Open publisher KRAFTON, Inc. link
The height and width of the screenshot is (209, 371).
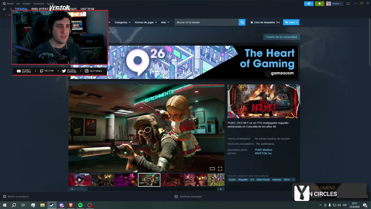tap(263, 153)
